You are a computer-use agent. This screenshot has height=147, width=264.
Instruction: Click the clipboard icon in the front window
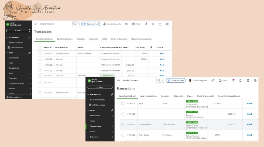click(248, 80)
